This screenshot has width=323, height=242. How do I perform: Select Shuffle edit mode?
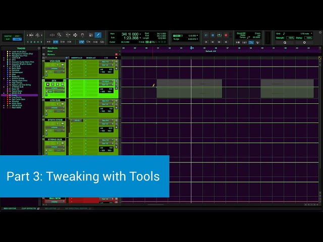tap(8, 36)
